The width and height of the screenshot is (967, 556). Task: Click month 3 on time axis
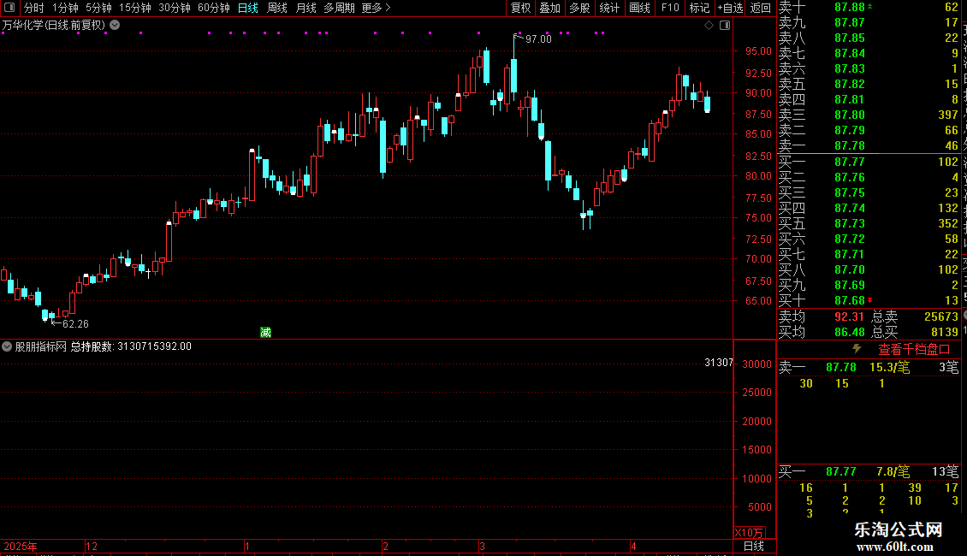(x=483, y=546)
